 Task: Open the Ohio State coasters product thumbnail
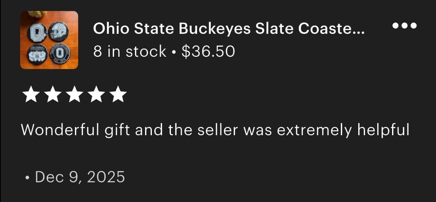tap(49, 40)
